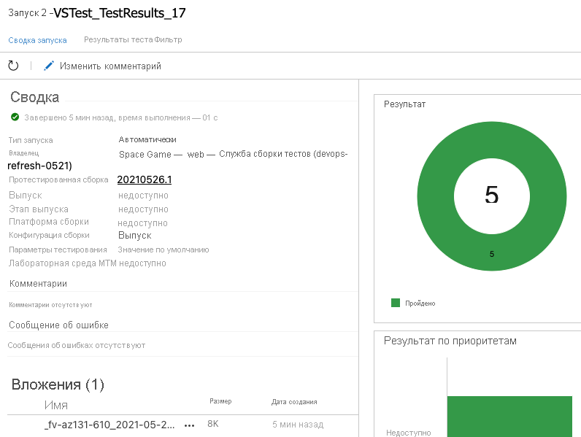Click the Результат chart title
Screen dimensions: 581x437
404,104
